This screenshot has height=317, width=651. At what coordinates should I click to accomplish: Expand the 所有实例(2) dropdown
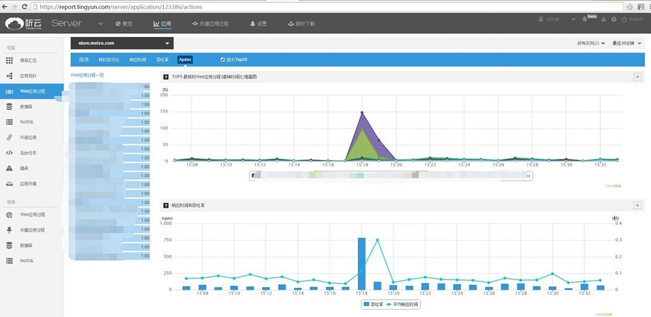pos(591,43)
